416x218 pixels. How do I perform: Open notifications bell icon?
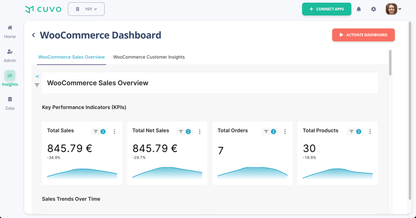click(359, 9)
